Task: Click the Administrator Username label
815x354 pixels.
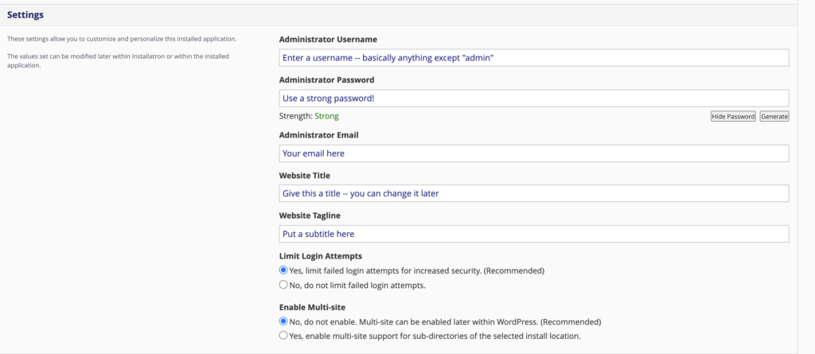Action: (x=328, y=40)
